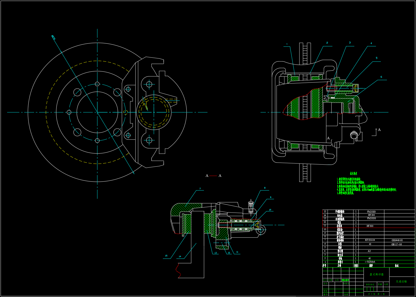Click the 比例 label in title block

pyautogui.click(x=386, y=284)
